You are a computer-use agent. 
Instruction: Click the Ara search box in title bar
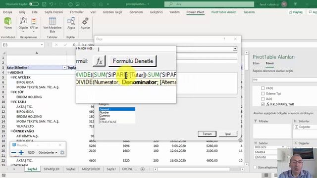coord(209,4)
